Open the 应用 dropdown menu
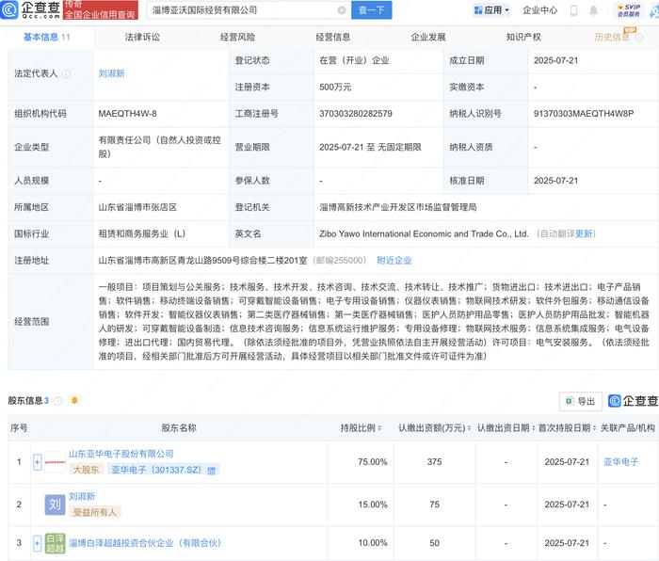The height and width of the screenshot is (561, 659). click(x=491, y=10)
